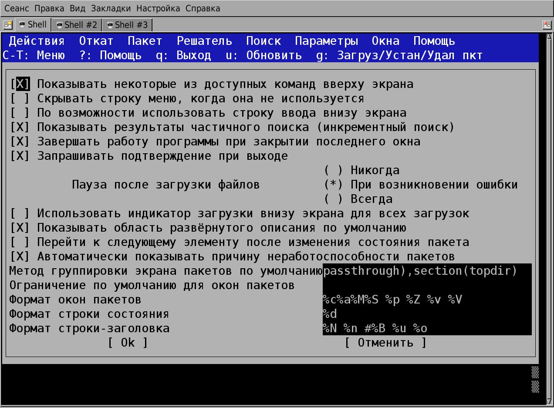
Task: Enable 'Использовать индикатор загрузки внизу экрана'
Action: 20,213
